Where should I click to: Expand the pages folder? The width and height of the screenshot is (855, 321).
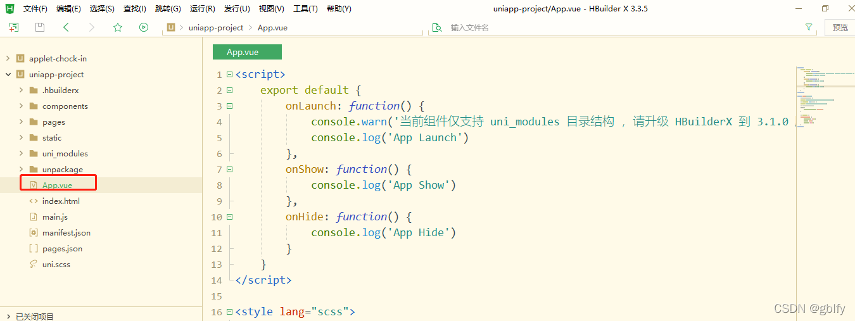pyautogui.click(x=21, y=122)
